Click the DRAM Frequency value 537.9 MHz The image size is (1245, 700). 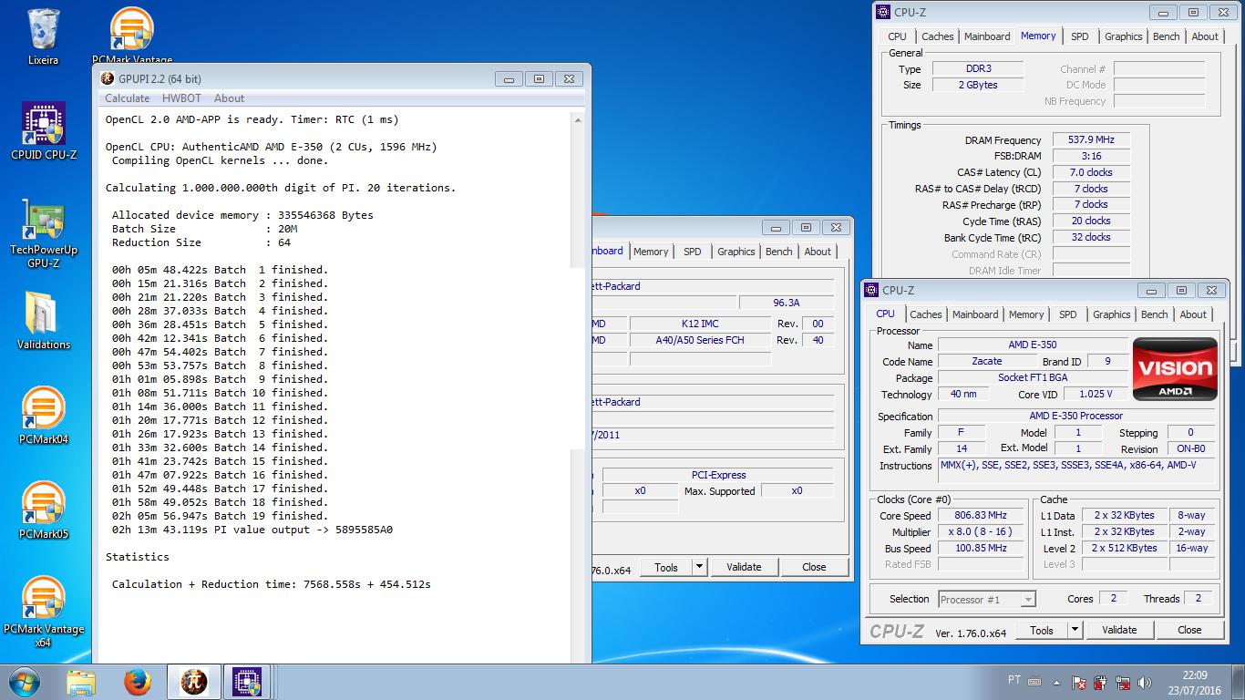pos(1091,140)
